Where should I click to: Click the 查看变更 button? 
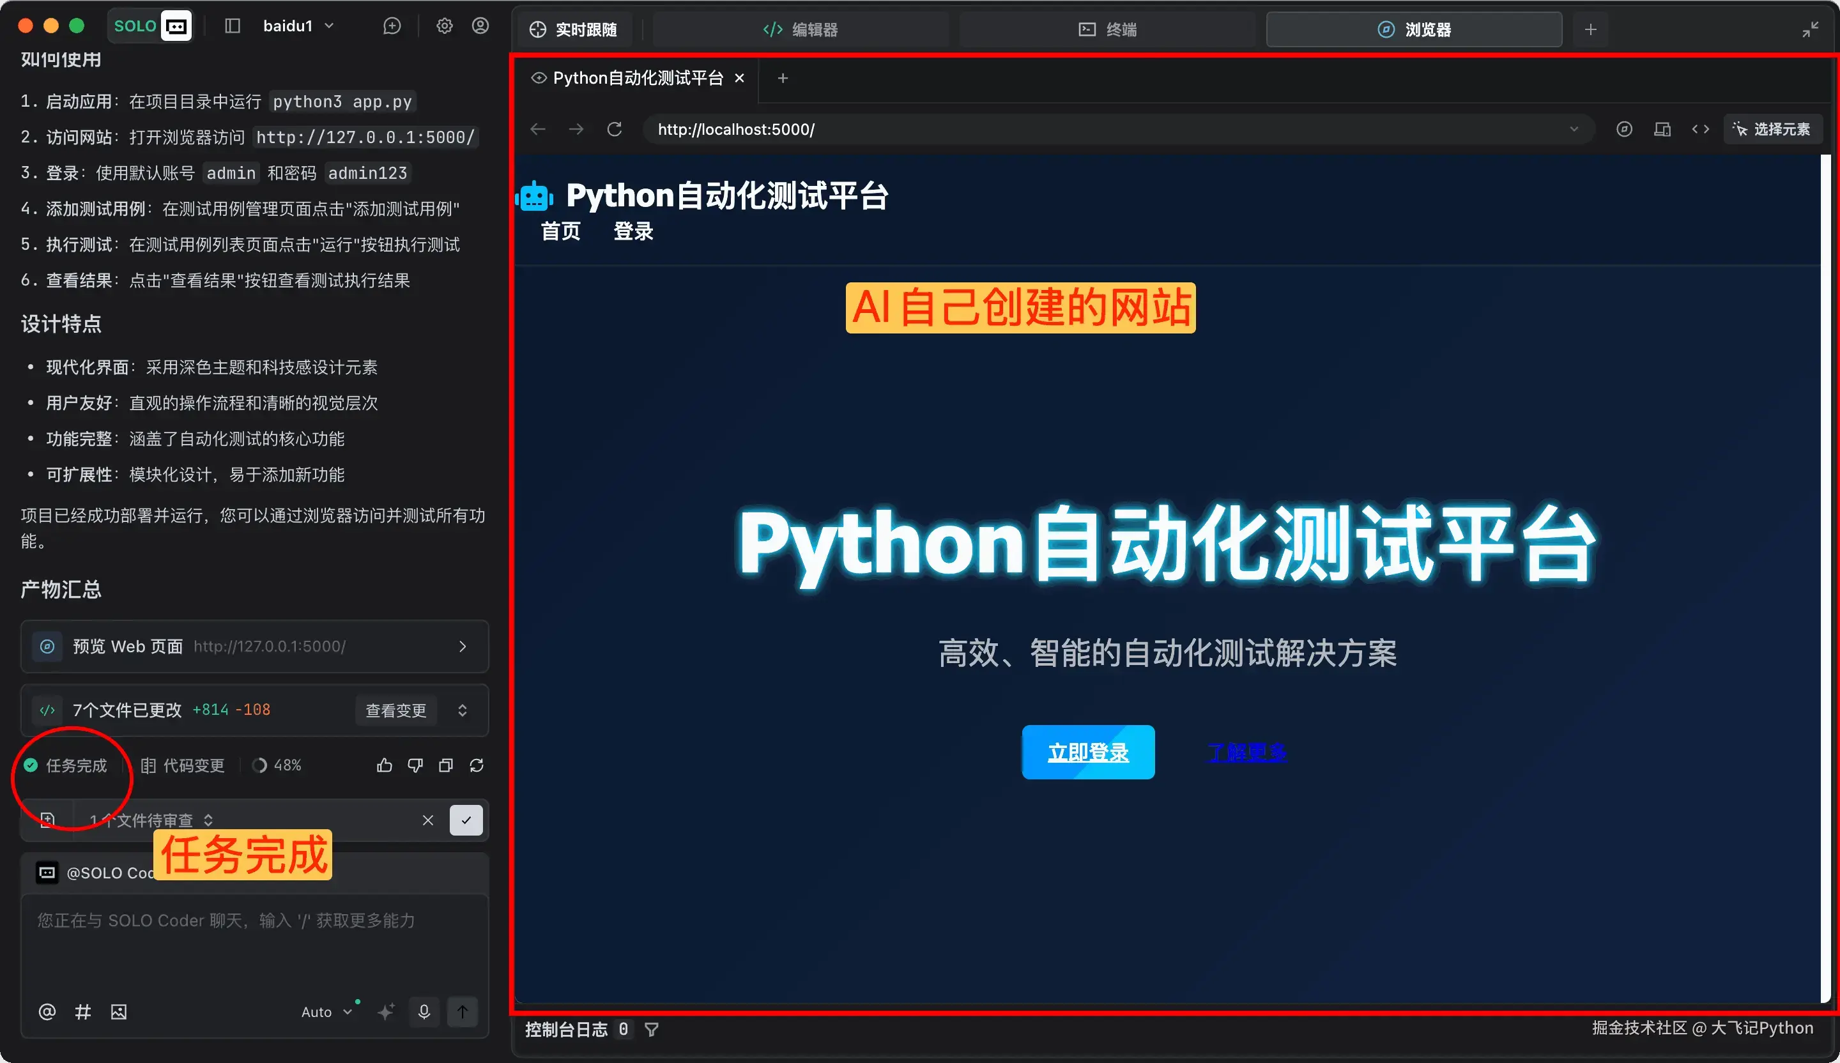tap(395, 710)
